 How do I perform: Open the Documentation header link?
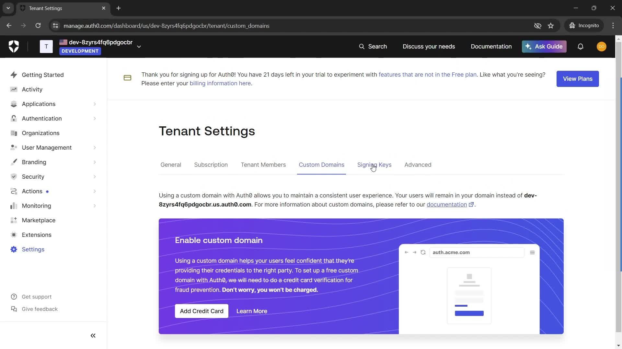(x=491, y=47)
